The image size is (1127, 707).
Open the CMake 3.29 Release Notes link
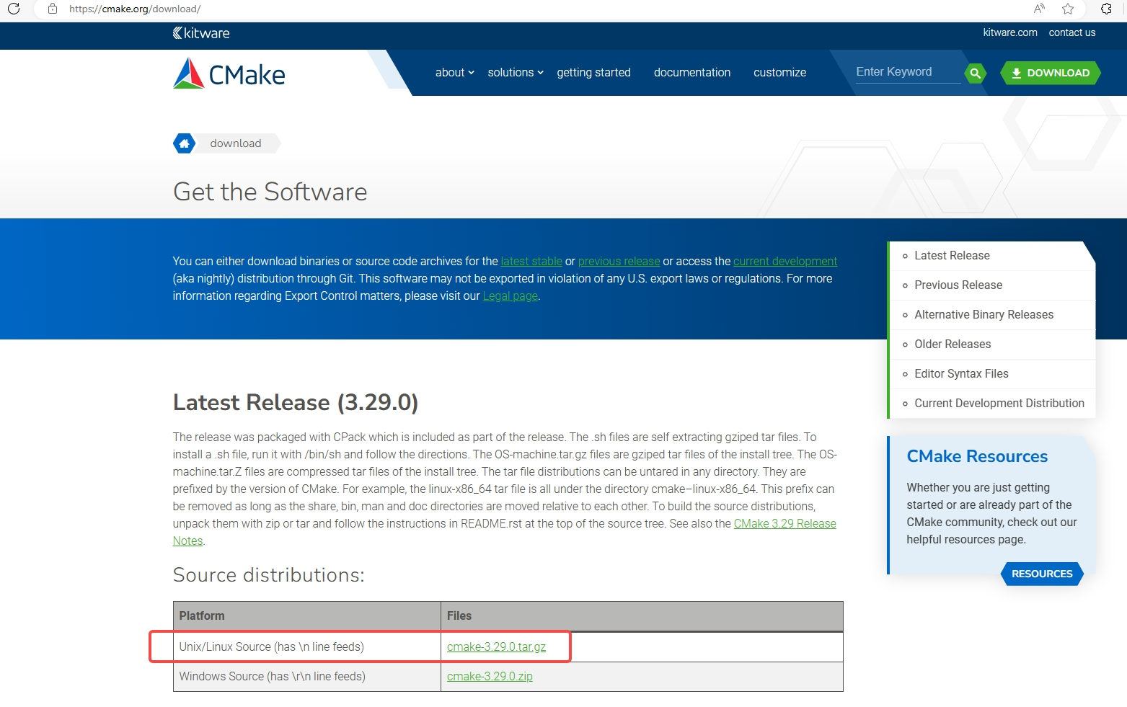pyautogui.click(x=785, y=524)
